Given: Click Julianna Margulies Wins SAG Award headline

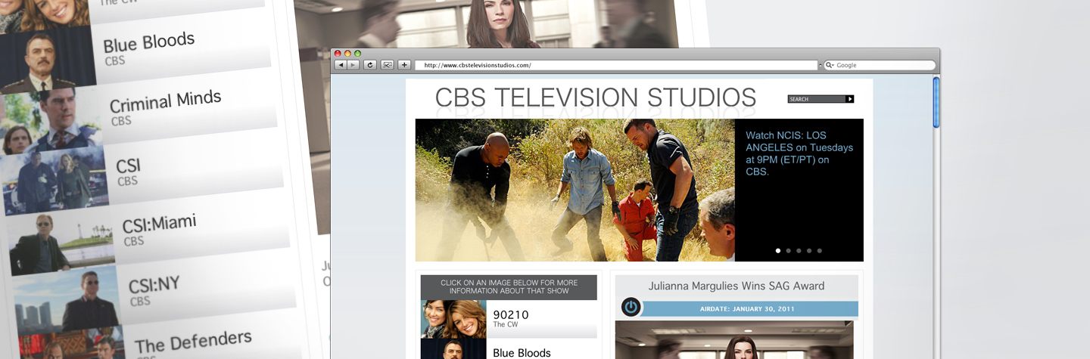Looking at the screenshot, I should click(737, 286).
